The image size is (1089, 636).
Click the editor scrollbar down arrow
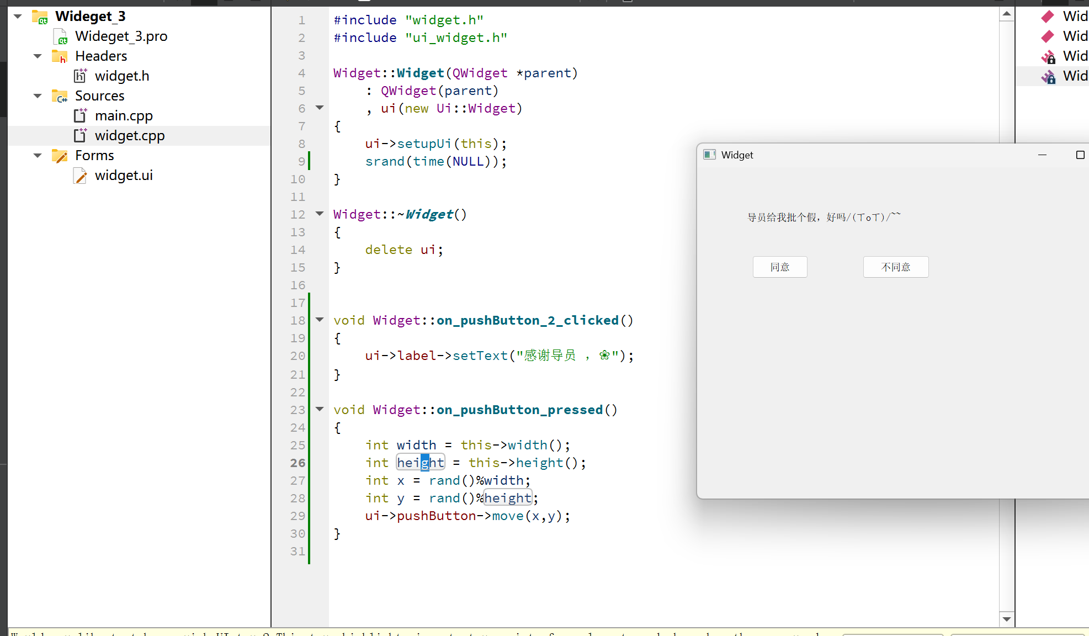[x=1007, y=619]
